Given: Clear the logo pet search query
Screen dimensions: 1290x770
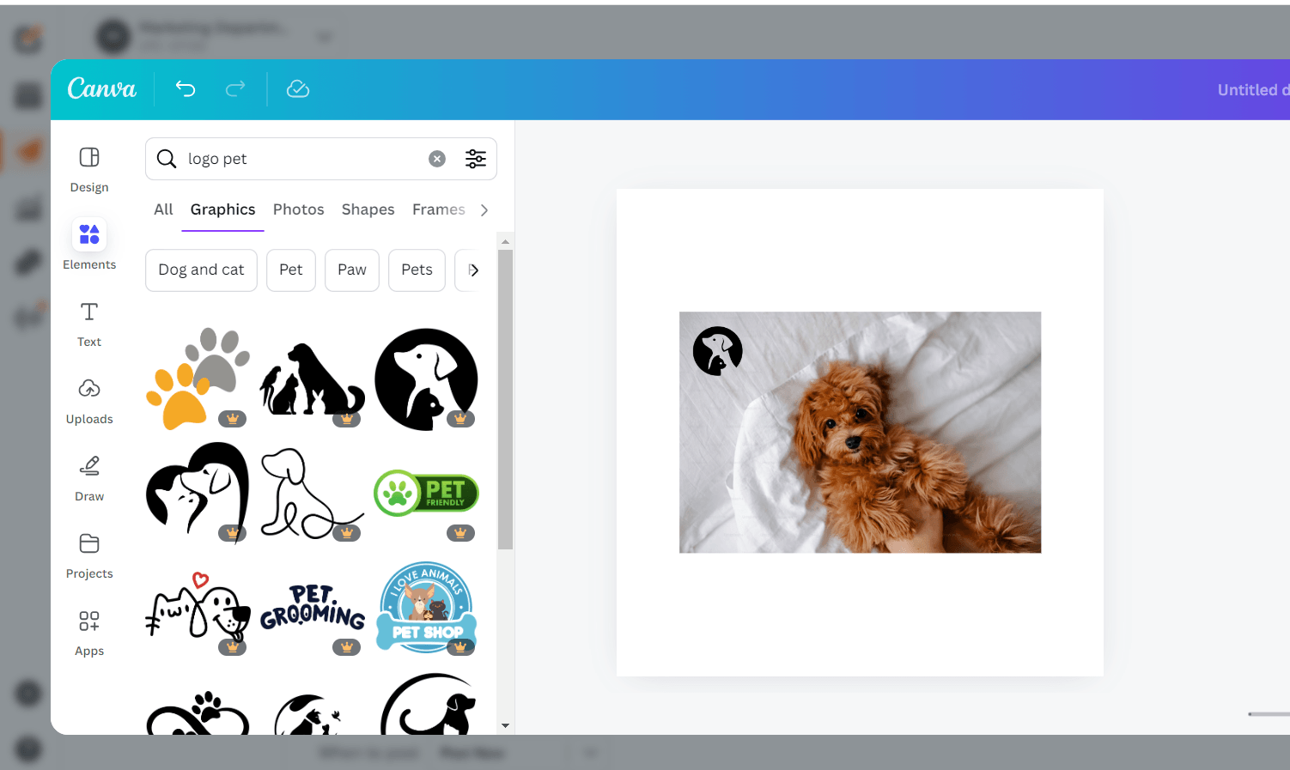Looking at the screenshot, I should tap(437, 158).
